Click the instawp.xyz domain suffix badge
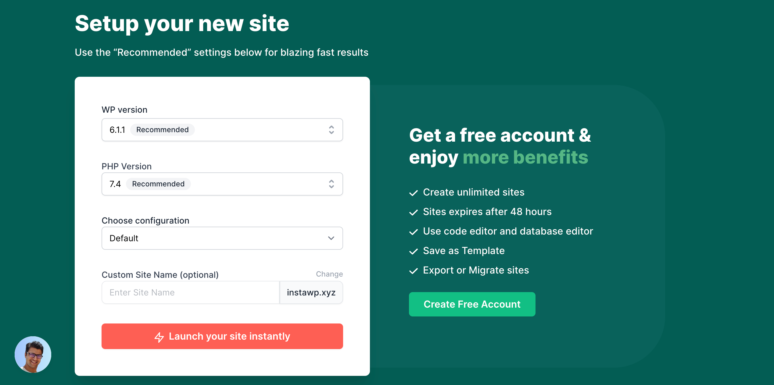 click(x=311, y=292)
